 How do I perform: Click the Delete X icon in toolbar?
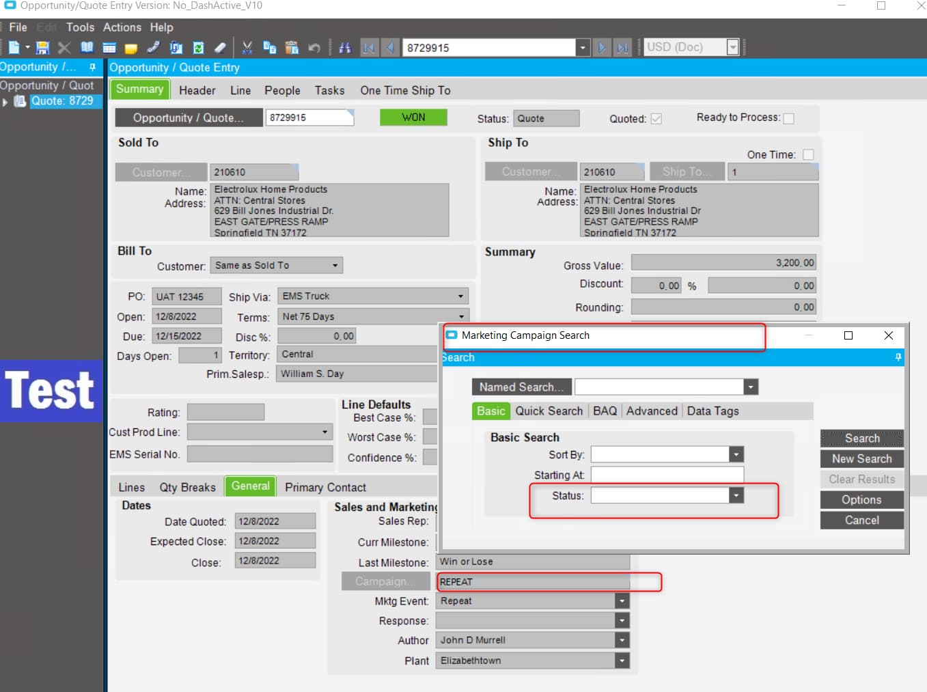pos(64,48)
